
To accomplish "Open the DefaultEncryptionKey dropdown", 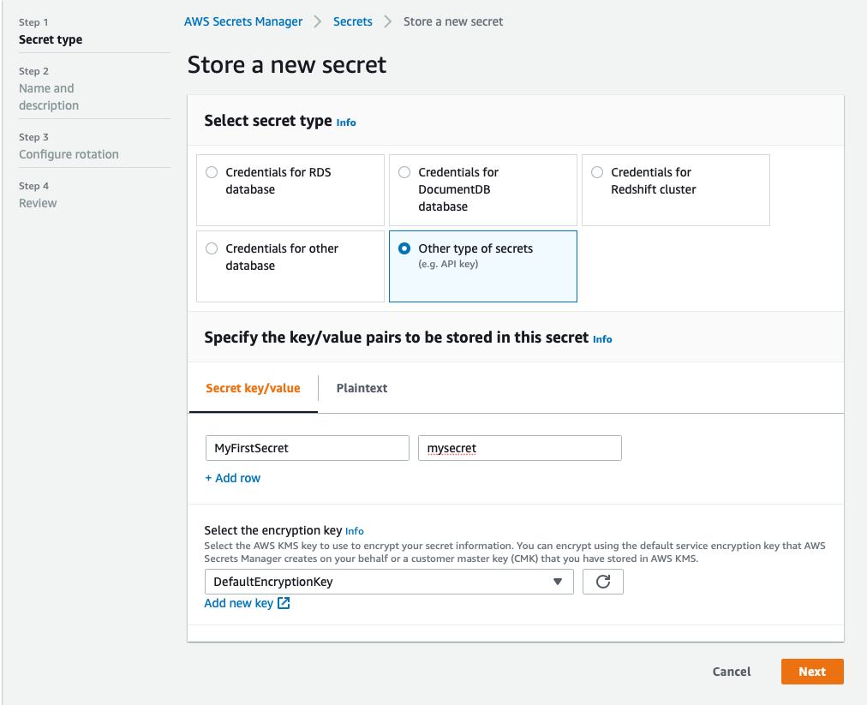I will pos(389,582).
